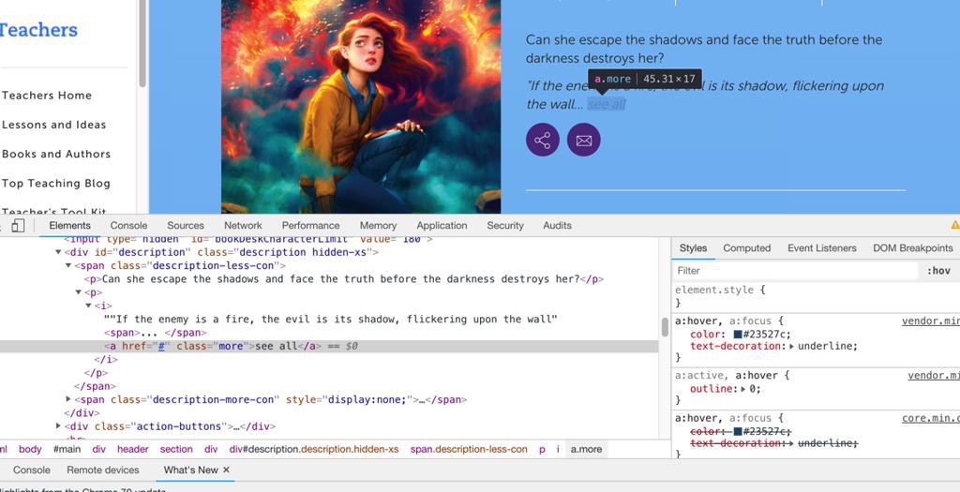
Task: Collapse the <p> node above <i>
Action: [79, 292]
